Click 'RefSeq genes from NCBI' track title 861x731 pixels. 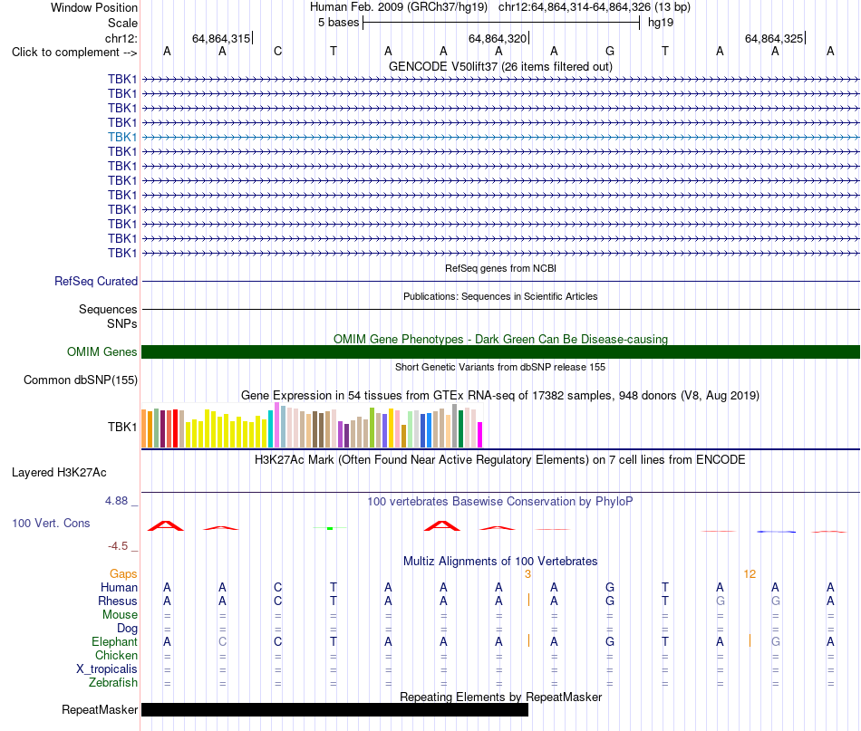click(x=500, y=268)
